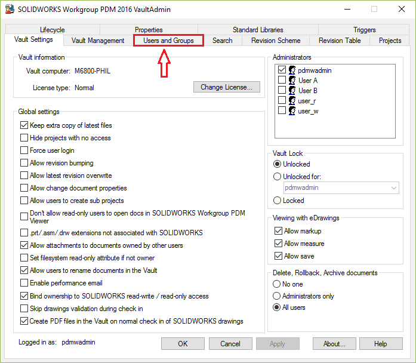Click the vault computer name M6800-PHIL
Image resolution: width=416 pixels, height=363 pixels.
point(93,71)
